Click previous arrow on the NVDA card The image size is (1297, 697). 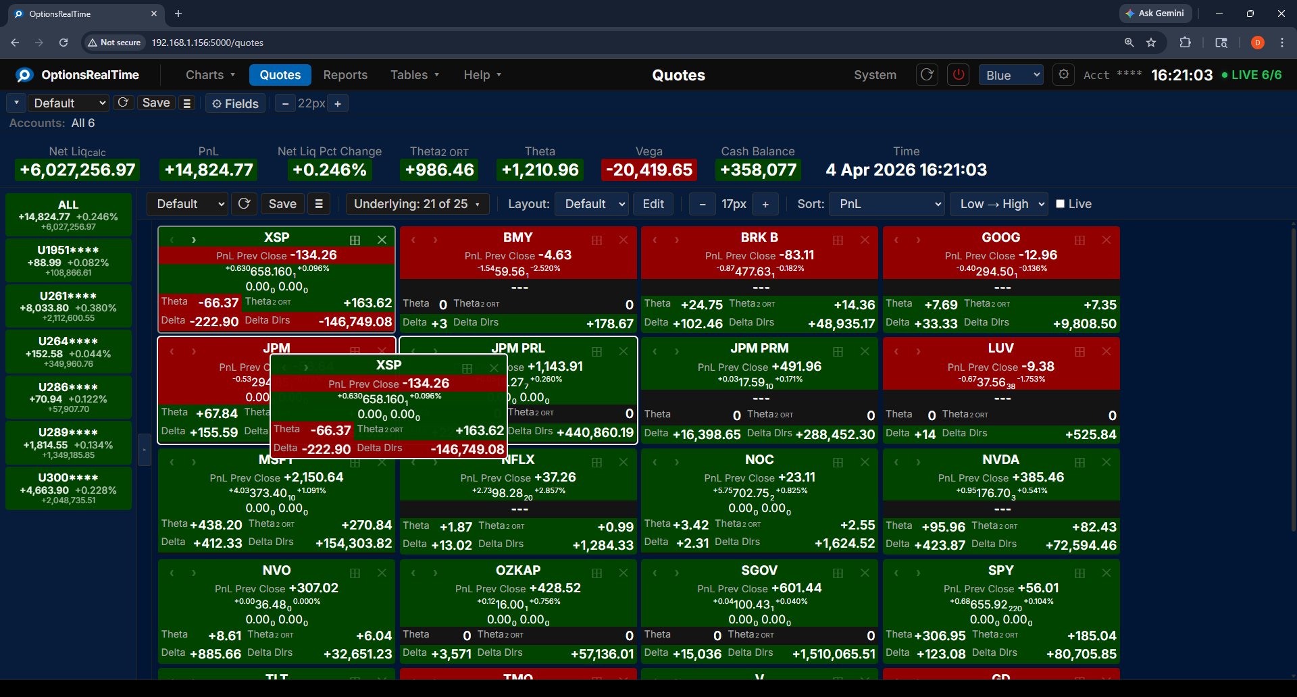[896, 462]
